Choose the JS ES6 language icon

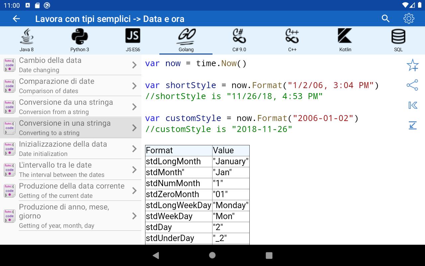133,40
